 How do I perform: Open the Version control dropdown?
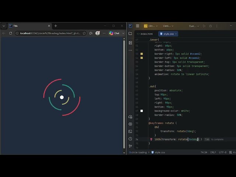tap(168, 26)
